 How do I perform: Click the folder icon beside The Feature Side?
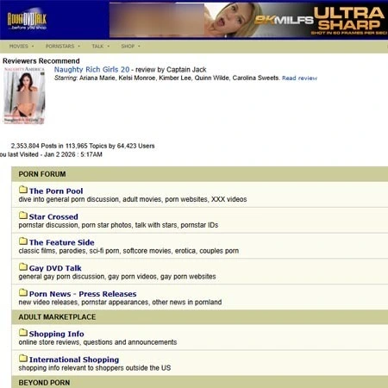(23, 241)
